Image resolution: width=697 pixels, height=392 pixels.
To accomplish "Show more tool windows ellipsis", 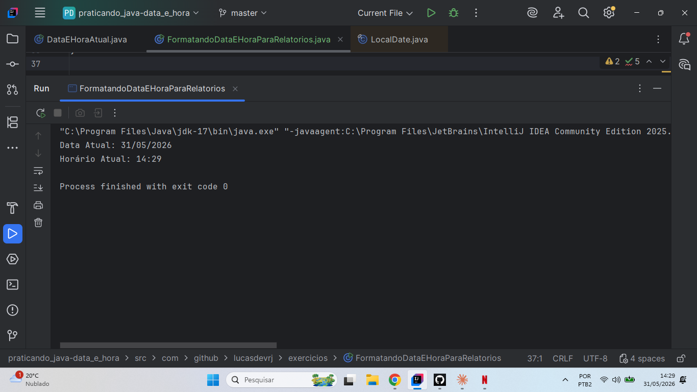I will tap(13, 148).
